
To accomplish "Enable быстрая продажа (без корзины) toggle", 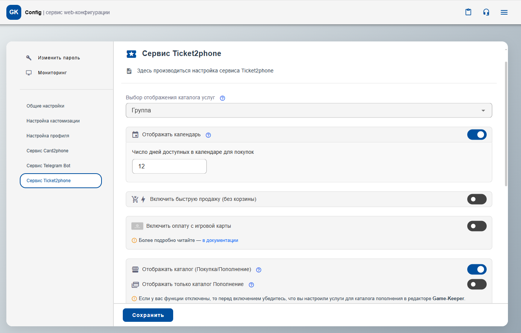I will coord(477,199).
